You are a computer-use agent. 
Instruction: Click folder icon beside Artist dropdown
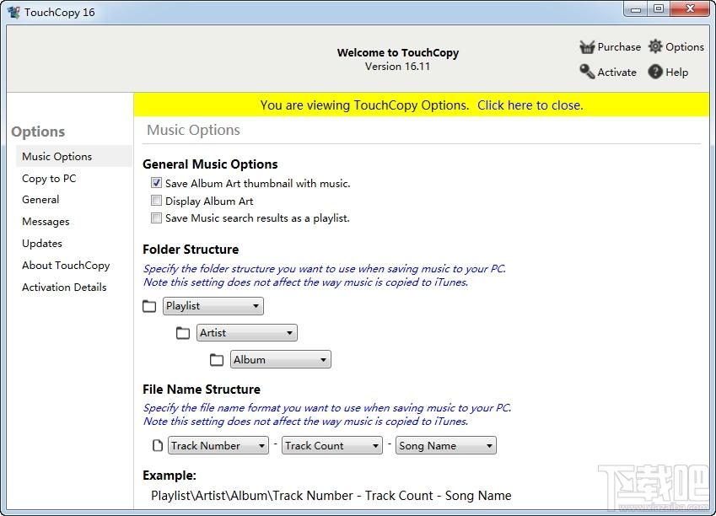click(x=183, y=333)
